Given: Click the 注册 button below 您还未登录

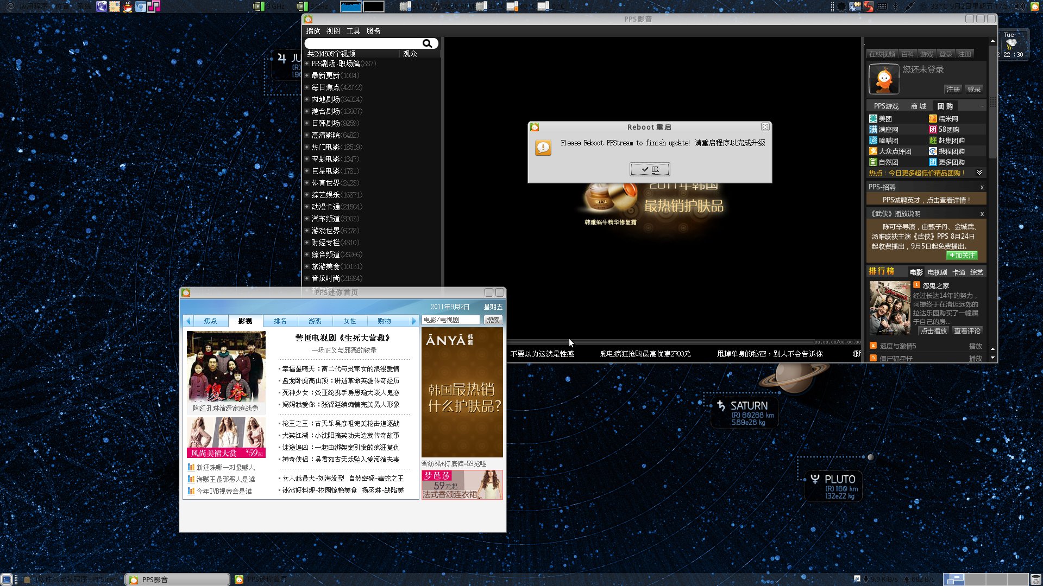Looking at the screenshot, I should pyautogui.click(x=953, y=90).
